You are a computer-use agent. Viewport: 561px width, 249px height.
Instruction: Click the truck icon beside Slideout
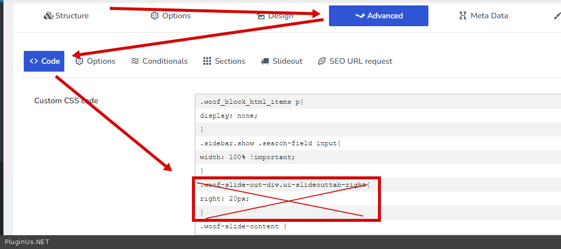[265, 61]
